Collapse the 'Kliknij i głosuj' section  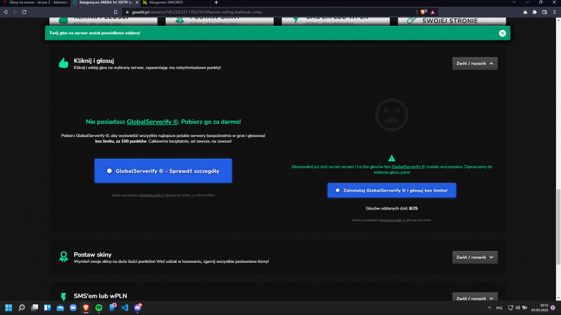coord(475,63)
